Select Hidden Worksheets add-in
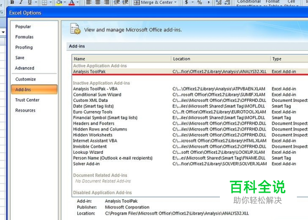Viewport: 308px width, 220px height. [190, 135]
